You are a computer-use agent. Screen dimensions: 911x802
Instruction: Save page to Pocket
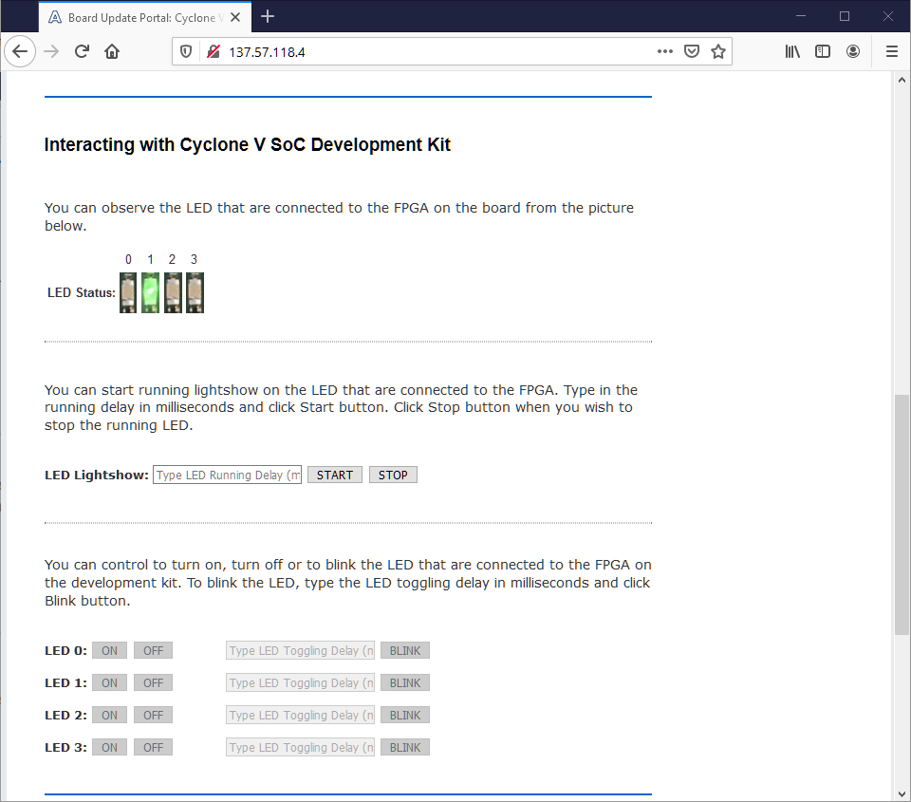click(693, 51)
